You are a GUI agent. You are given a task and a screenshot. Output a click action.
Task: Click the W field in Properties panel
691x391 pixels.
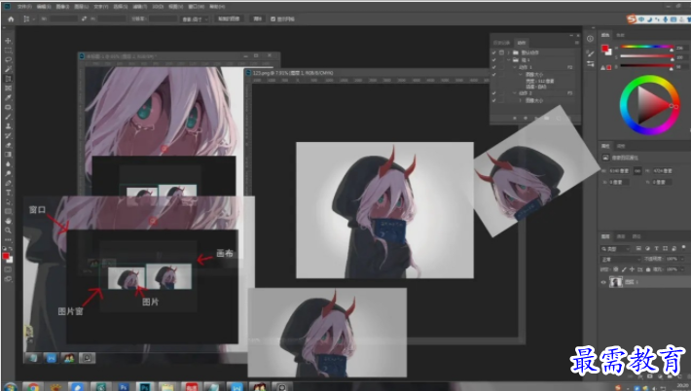(620, 171)
